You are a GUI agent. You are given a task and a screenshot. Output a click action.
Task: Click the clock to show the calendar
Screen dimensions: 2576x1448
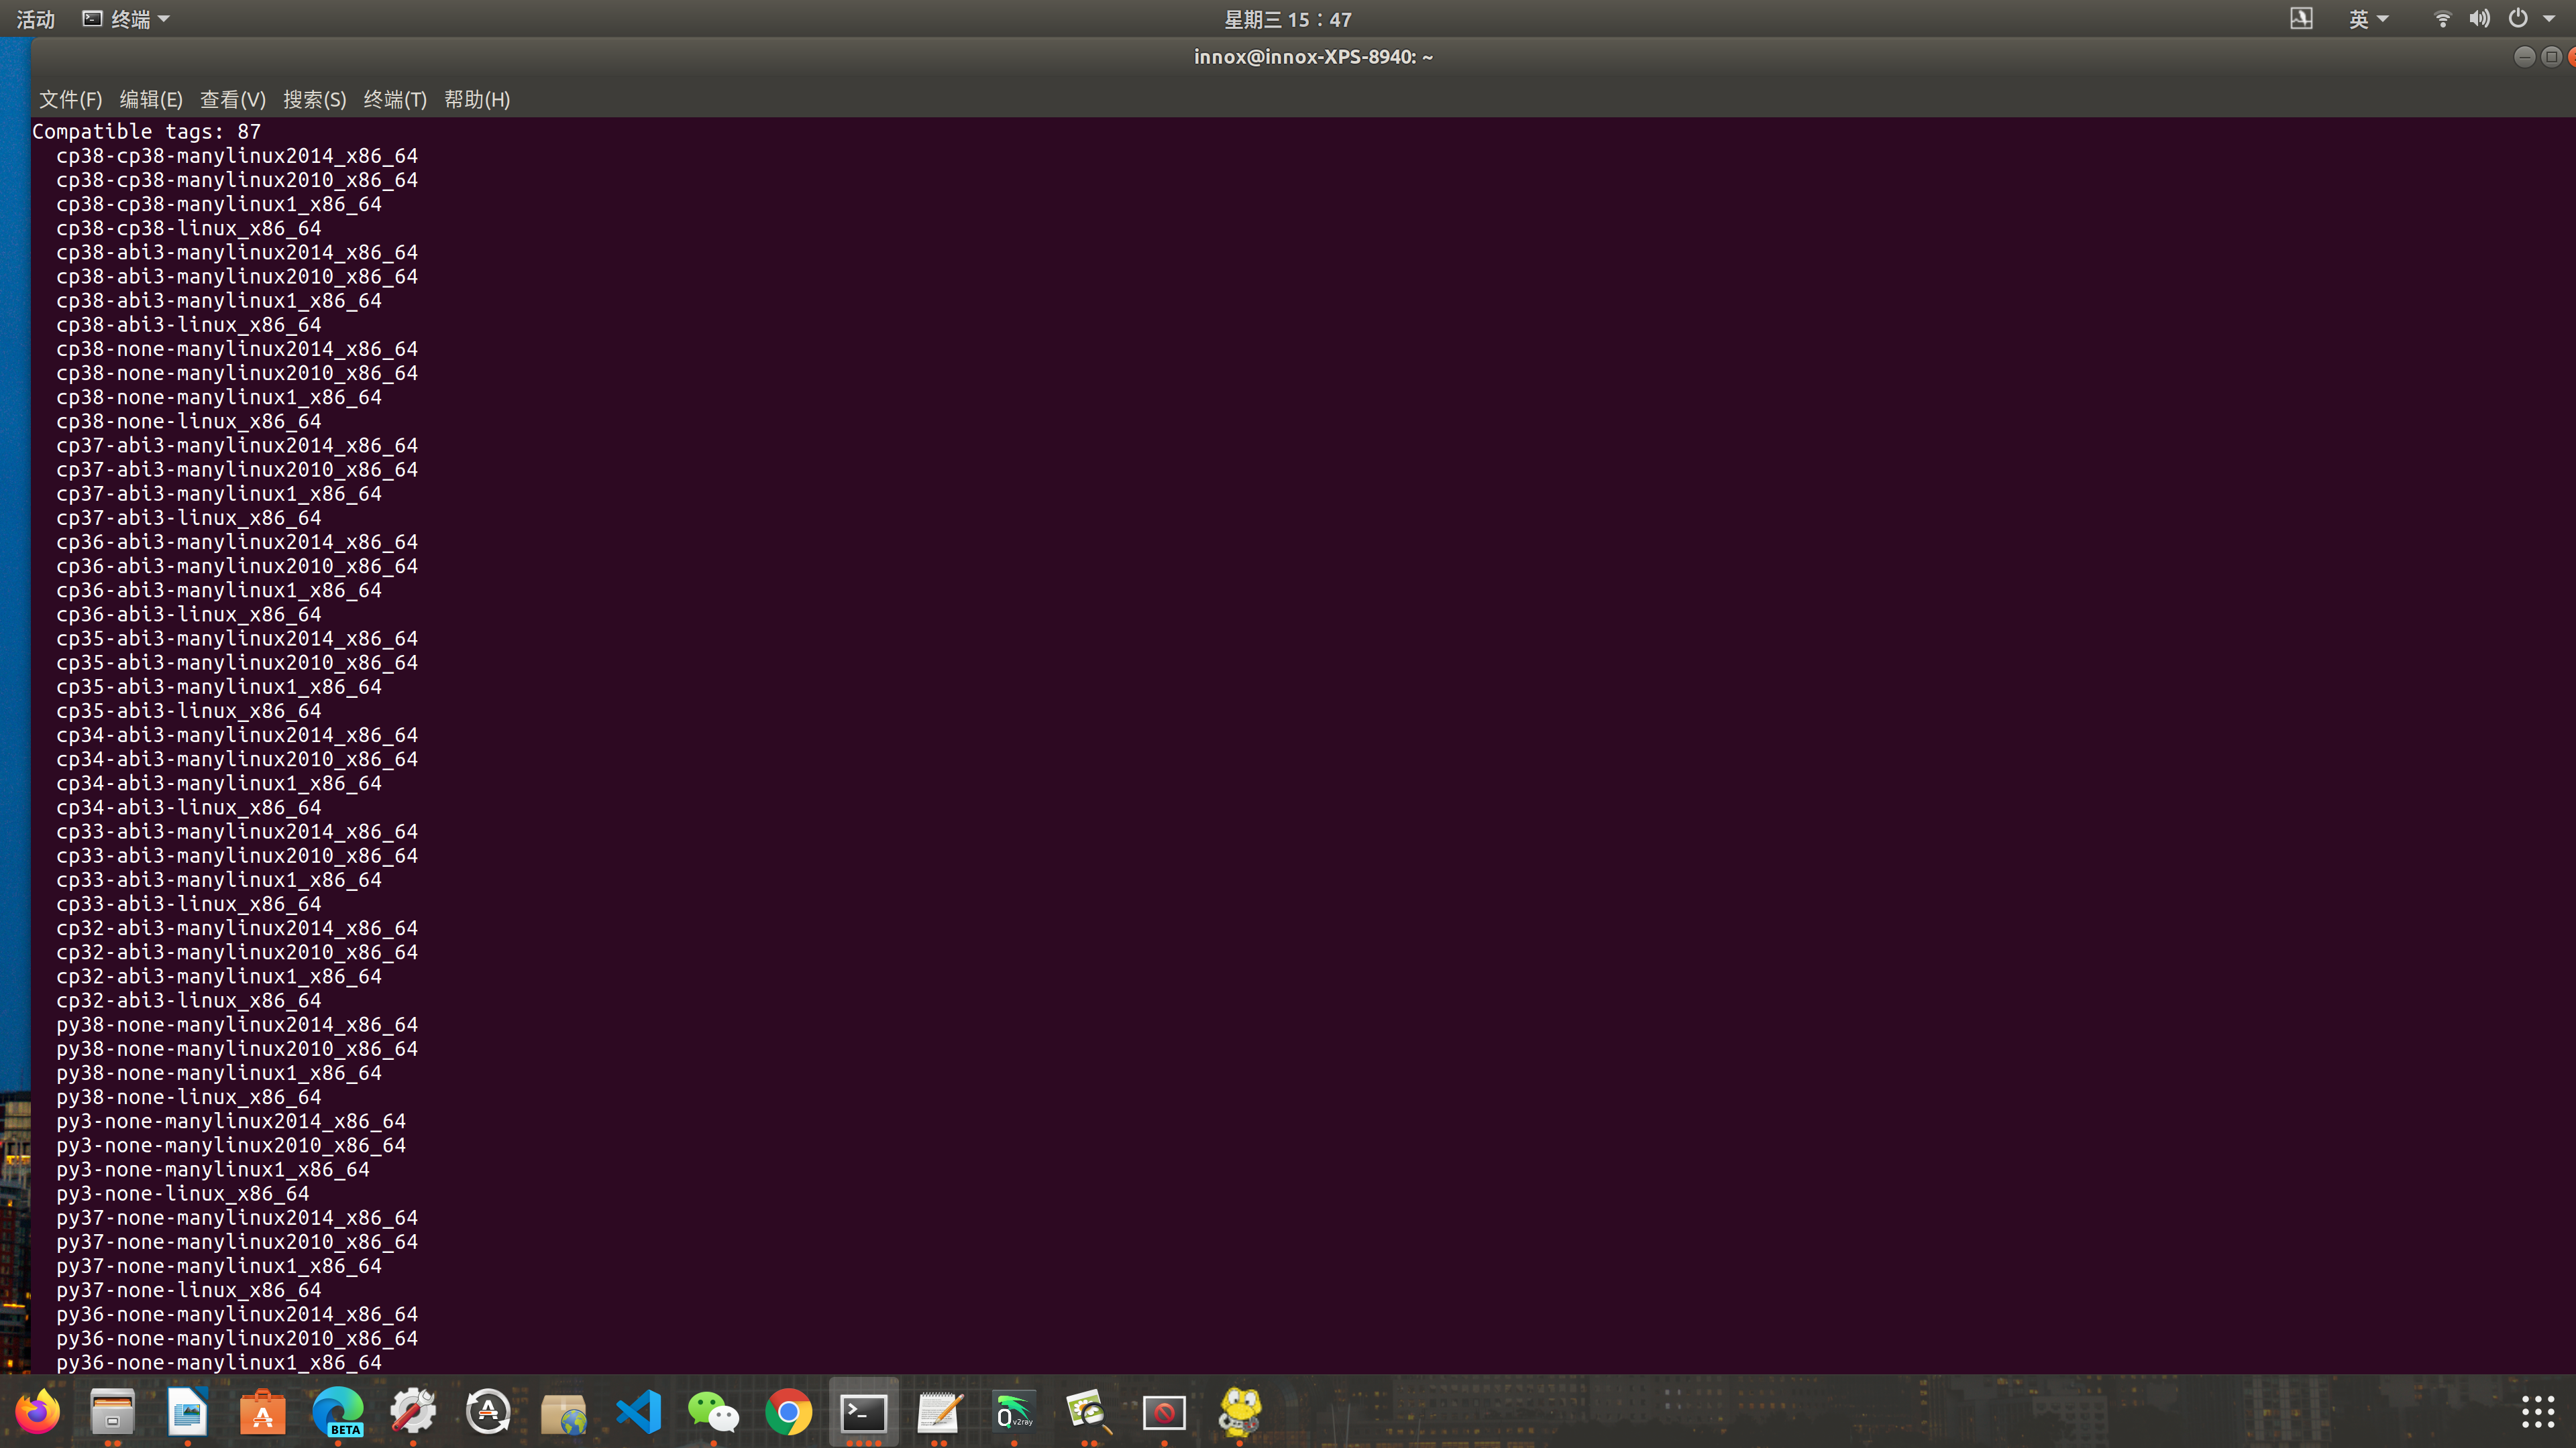pyautogui.click(x=1288, y=19)
